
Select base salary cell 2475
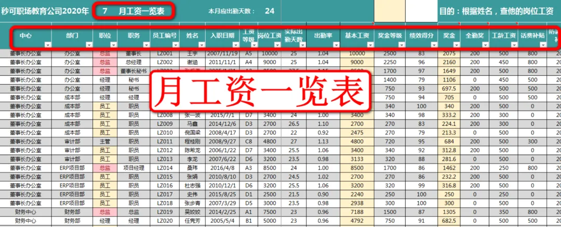357,132
